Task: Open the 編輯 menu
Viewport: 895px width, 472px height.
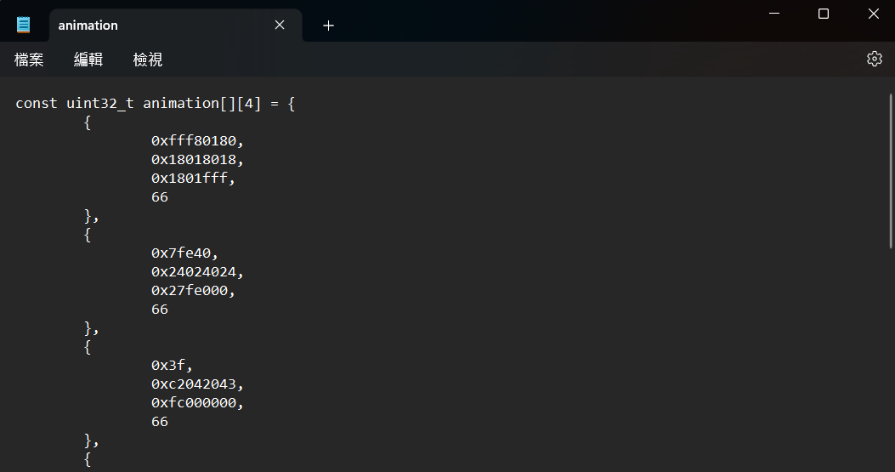Action: coord(88,60)
